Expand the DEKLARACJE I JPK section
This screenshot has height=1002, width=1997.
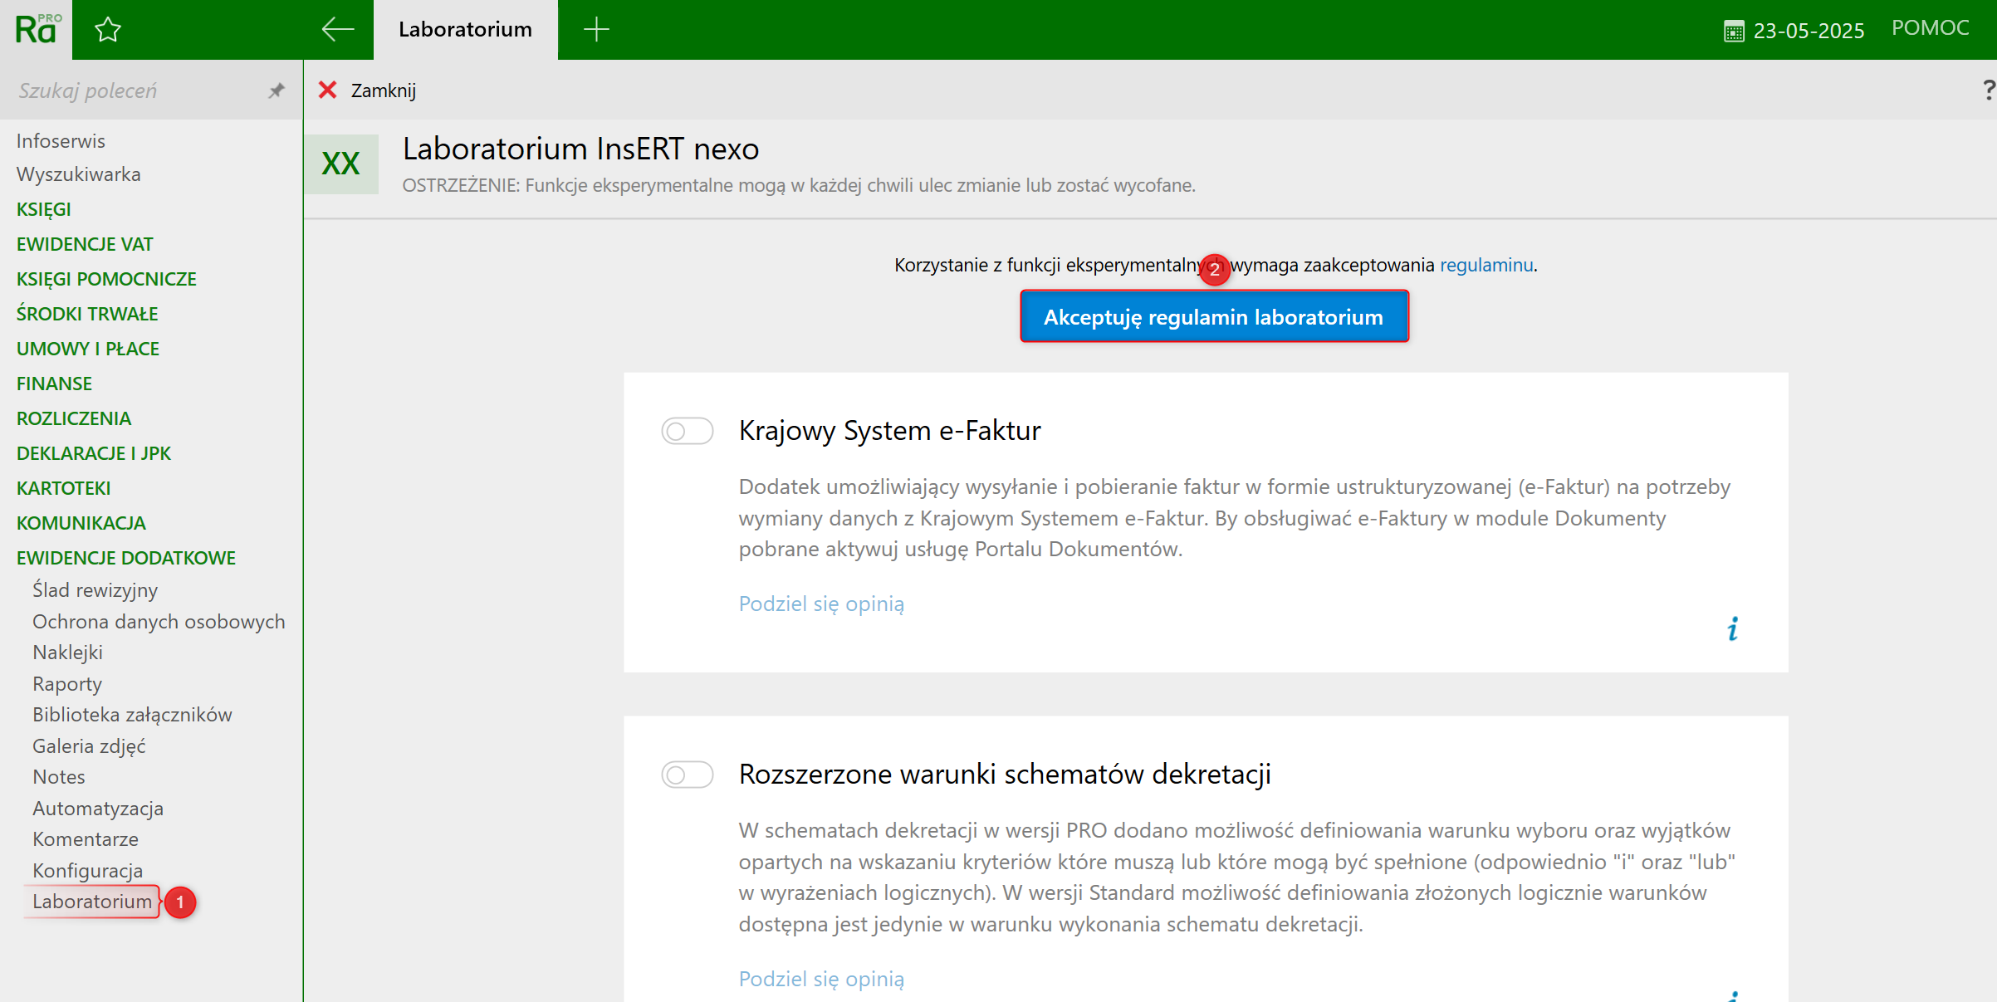94,453
